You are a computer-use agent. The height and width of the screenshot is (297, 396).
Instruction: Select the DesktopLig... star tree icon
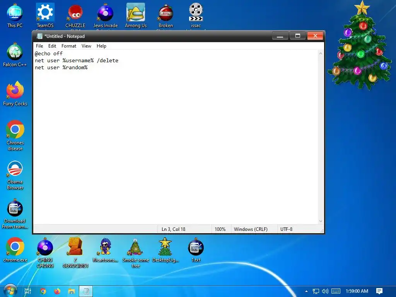tap(166, 249)
